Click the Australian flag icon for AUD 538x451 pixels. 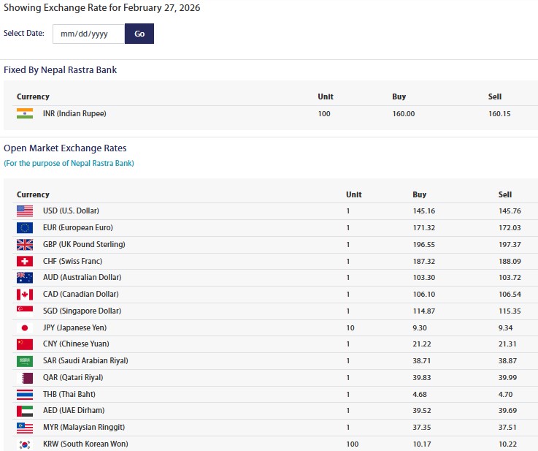click(x=24, y=278)
